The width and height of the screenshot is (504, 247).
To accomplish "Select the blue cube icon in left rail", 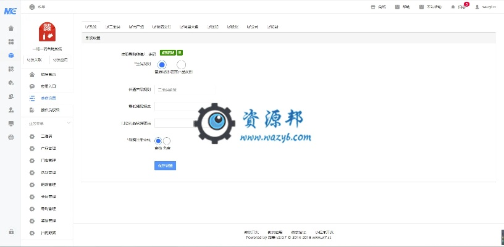I will pos(11,55).
